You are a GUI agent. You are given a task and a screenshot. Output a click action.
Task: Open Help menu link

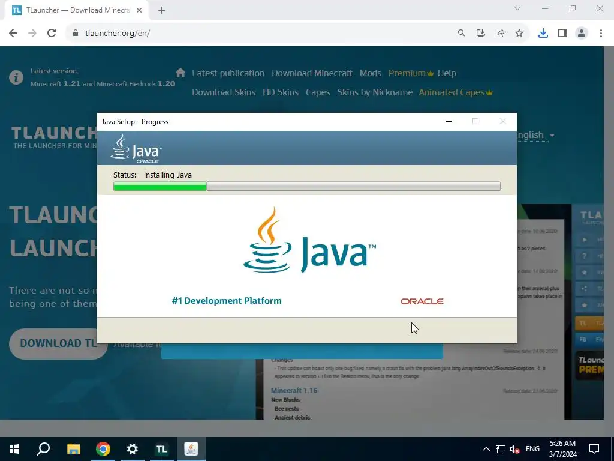click(x=447, y=73)
